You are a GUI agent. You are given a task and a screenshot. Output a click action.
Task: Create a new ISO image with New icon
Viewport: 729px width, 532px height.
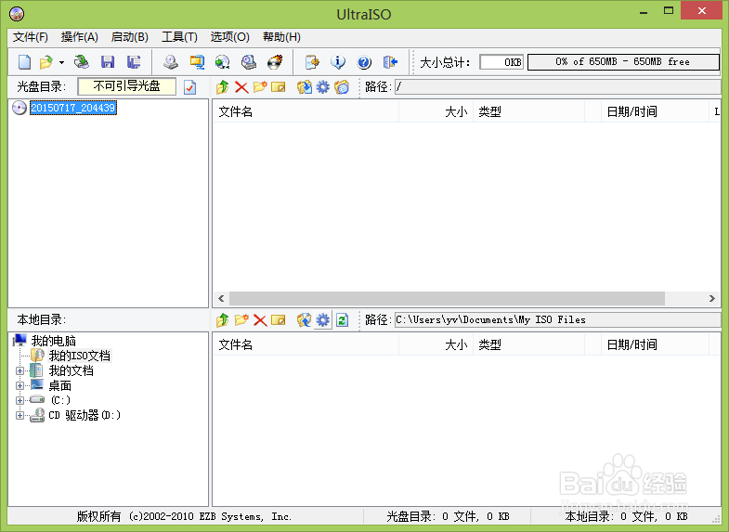(x=24, y=62)
